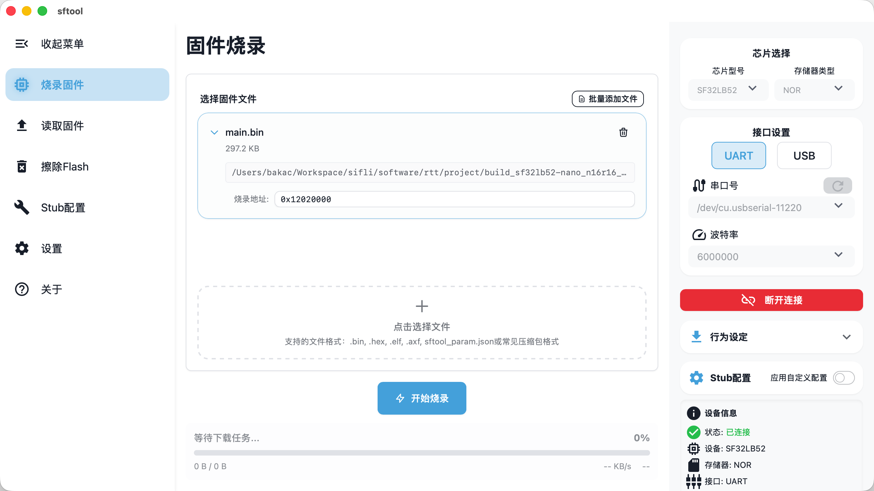Toggle 应用自定义配置 switch
Image resolution: width=874 pixels, height=491 pixels.
(x=843, y=378)
